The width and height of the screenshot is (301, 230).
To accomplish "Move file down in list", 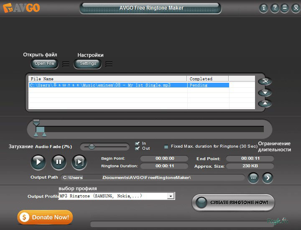I will (x=265, y=92).
